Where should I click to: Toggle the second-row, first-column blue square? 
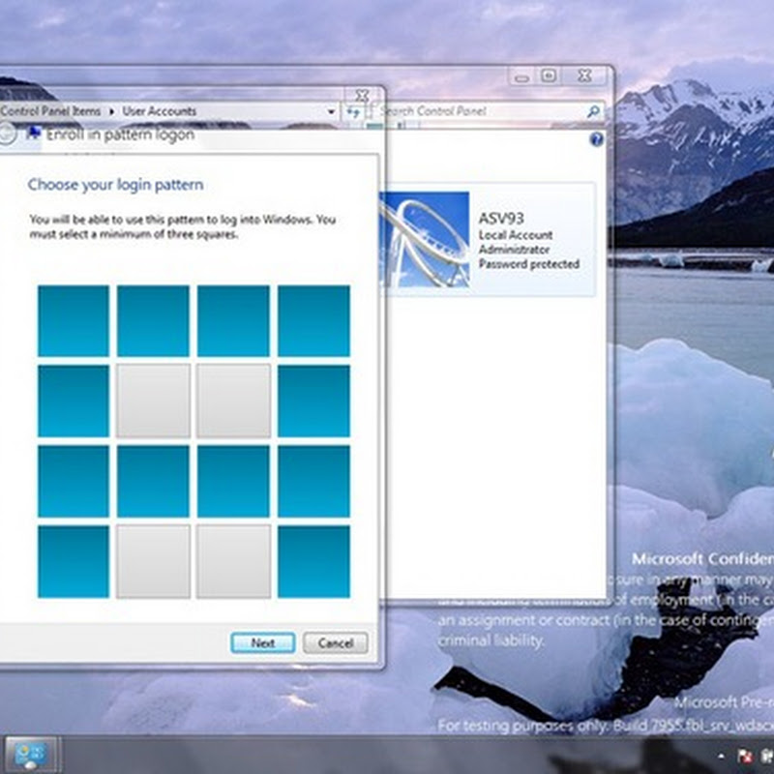(74, 401)
